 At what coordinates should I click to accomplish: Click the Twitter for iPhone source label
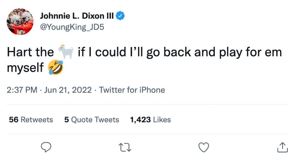(132, 90)
